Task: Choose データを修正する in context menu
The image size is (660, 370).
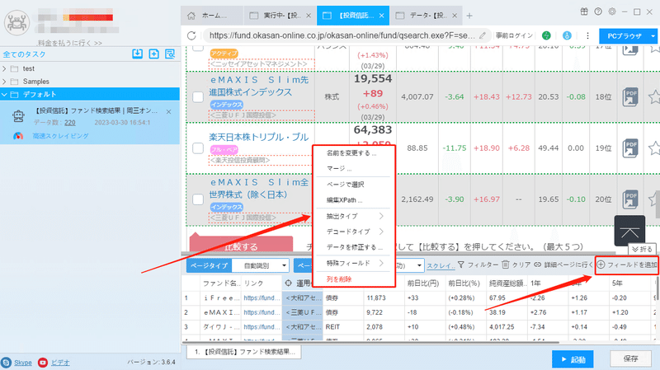Action: click(x=354, y=247)
